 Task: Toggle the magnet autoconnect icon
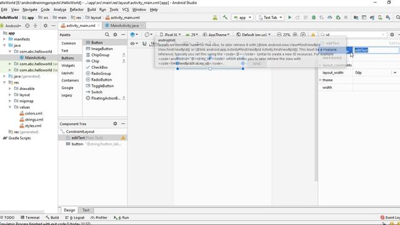click(144, 44)
